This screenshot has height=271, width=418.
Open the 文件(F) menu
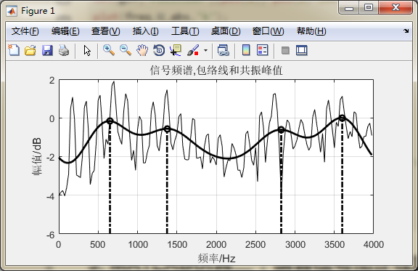point(25,31)
